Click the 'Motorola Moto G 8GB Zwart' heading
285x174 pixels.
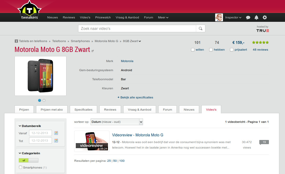(x=52, y=49)
